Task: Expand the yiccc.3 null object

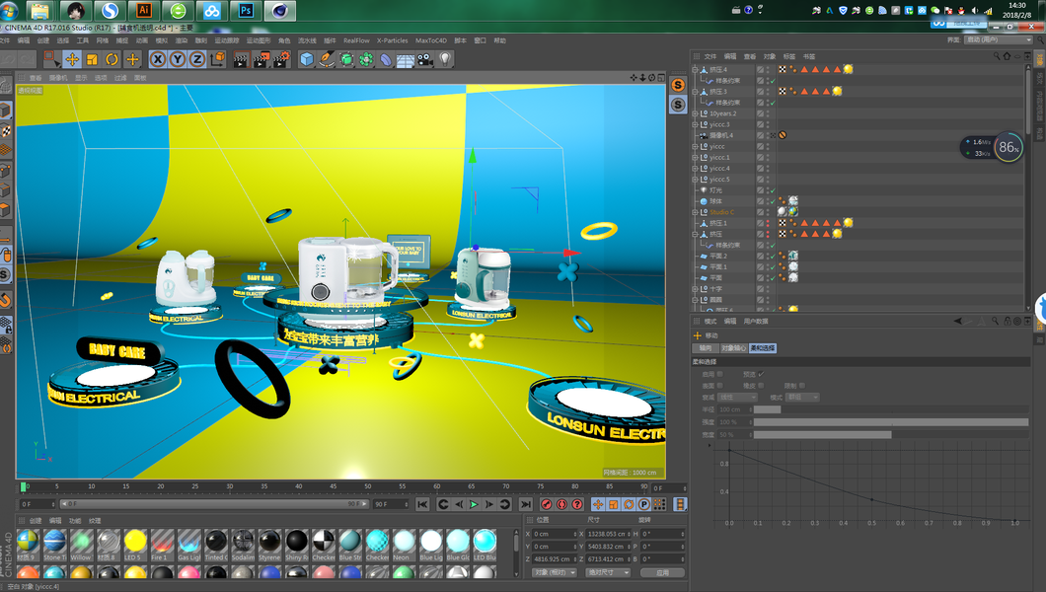Action: [695, 124]
